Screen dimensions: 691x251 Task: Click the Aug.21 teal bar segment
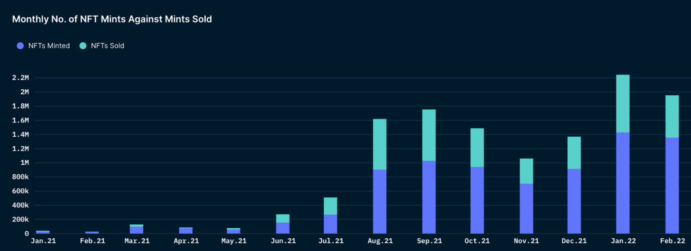380,144
